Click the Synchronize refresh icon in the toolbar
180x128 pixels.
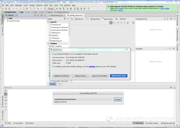point(9,9)
